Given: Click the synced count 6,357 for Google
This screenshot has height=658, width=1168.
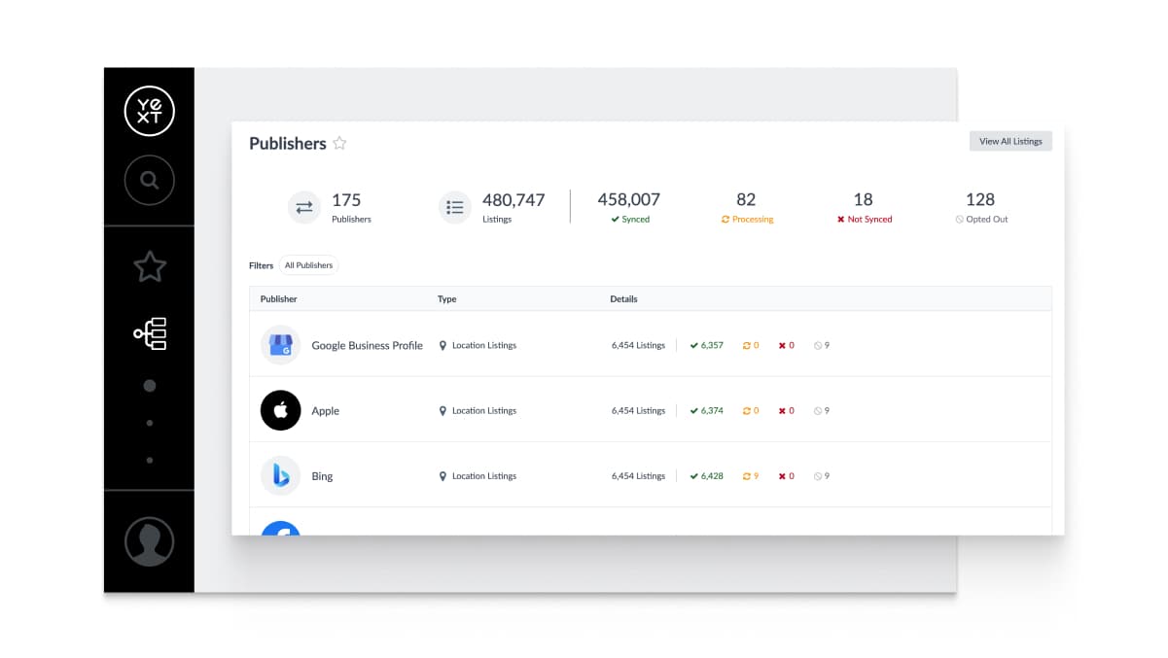Looking at the screenshot, I should [x=706, y=345].
